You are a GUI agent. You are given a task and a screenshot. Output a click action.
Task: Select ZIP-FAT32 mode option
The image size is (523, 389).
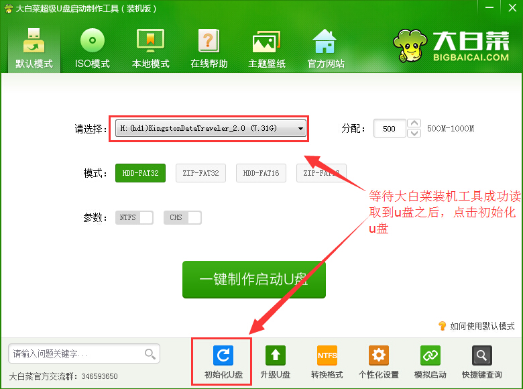(200, 173)
